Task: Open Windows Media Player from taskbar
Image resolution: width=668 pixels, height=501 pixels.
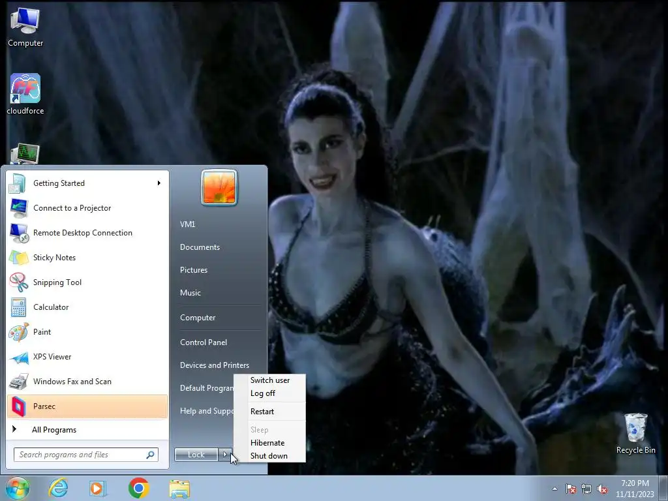Action: pos(98,488)
